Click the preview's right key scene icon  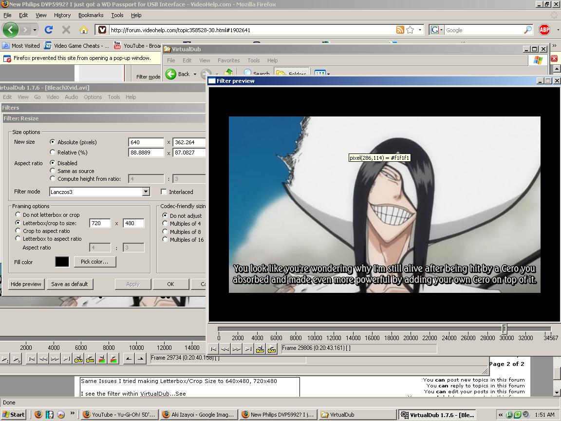pos(272,349)
